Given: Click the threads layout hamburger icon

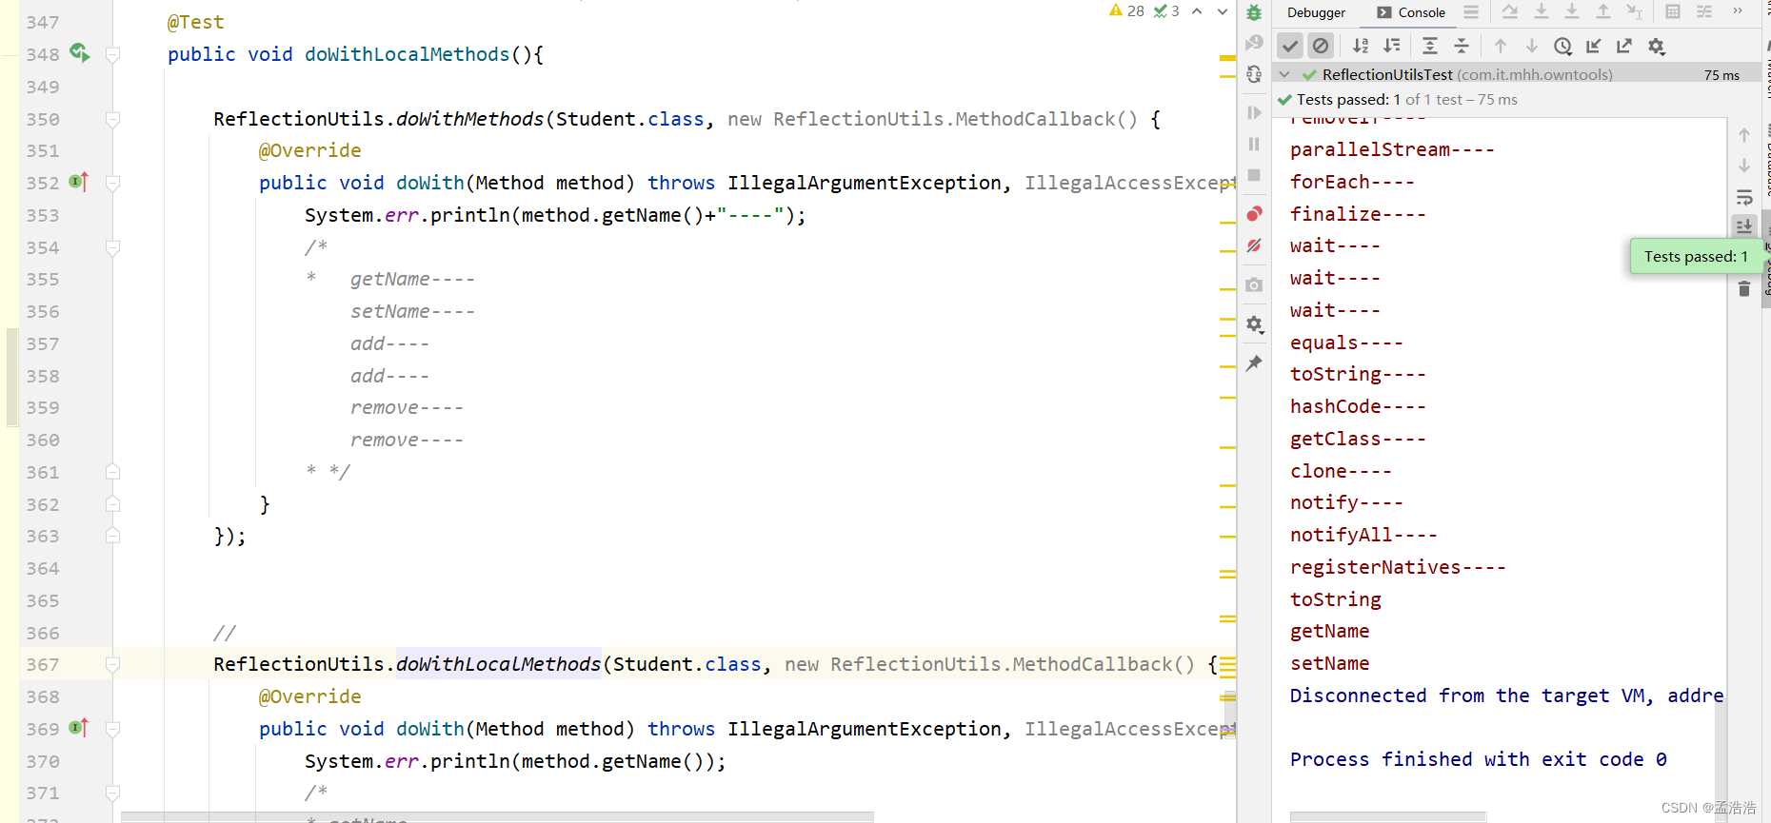Looking at the screenshot, I should click(1471, 12).
